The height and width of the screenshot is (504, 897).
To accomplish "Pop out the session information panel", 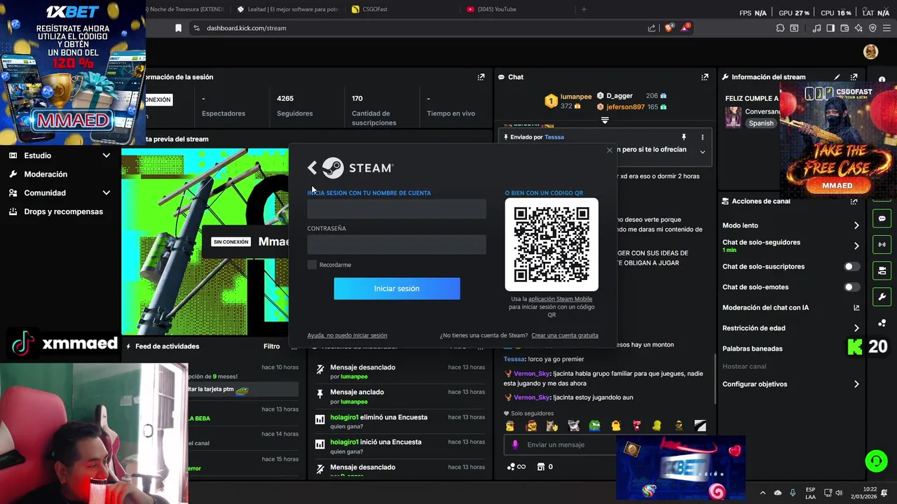I will (481, 77).
